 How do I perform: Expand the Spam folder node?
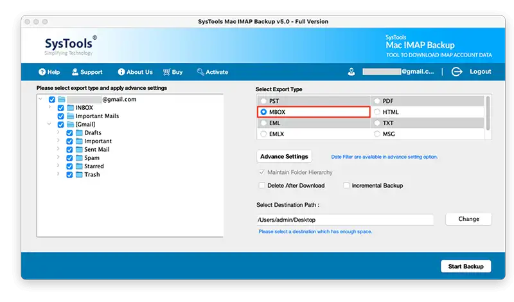[58, 157]
